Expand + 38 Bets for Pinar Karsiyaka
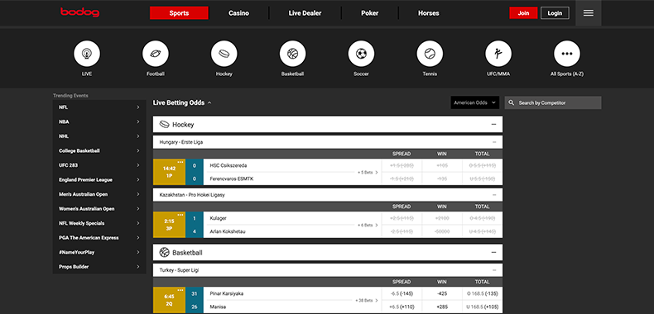Image resolution: width=654 pixels, height=314 pixels. 367,300
